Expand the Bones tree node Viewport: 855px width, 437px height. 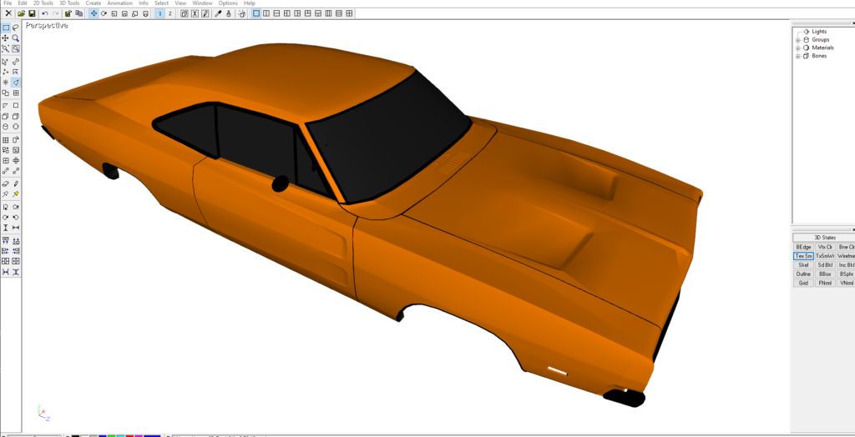click(x=797, y=56)
